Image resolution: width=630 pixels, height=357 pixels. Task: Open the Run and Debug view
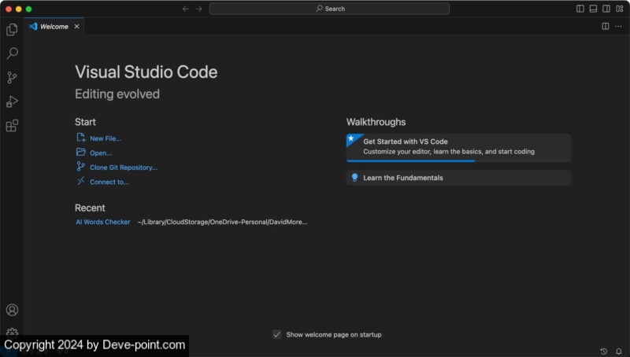12,101
